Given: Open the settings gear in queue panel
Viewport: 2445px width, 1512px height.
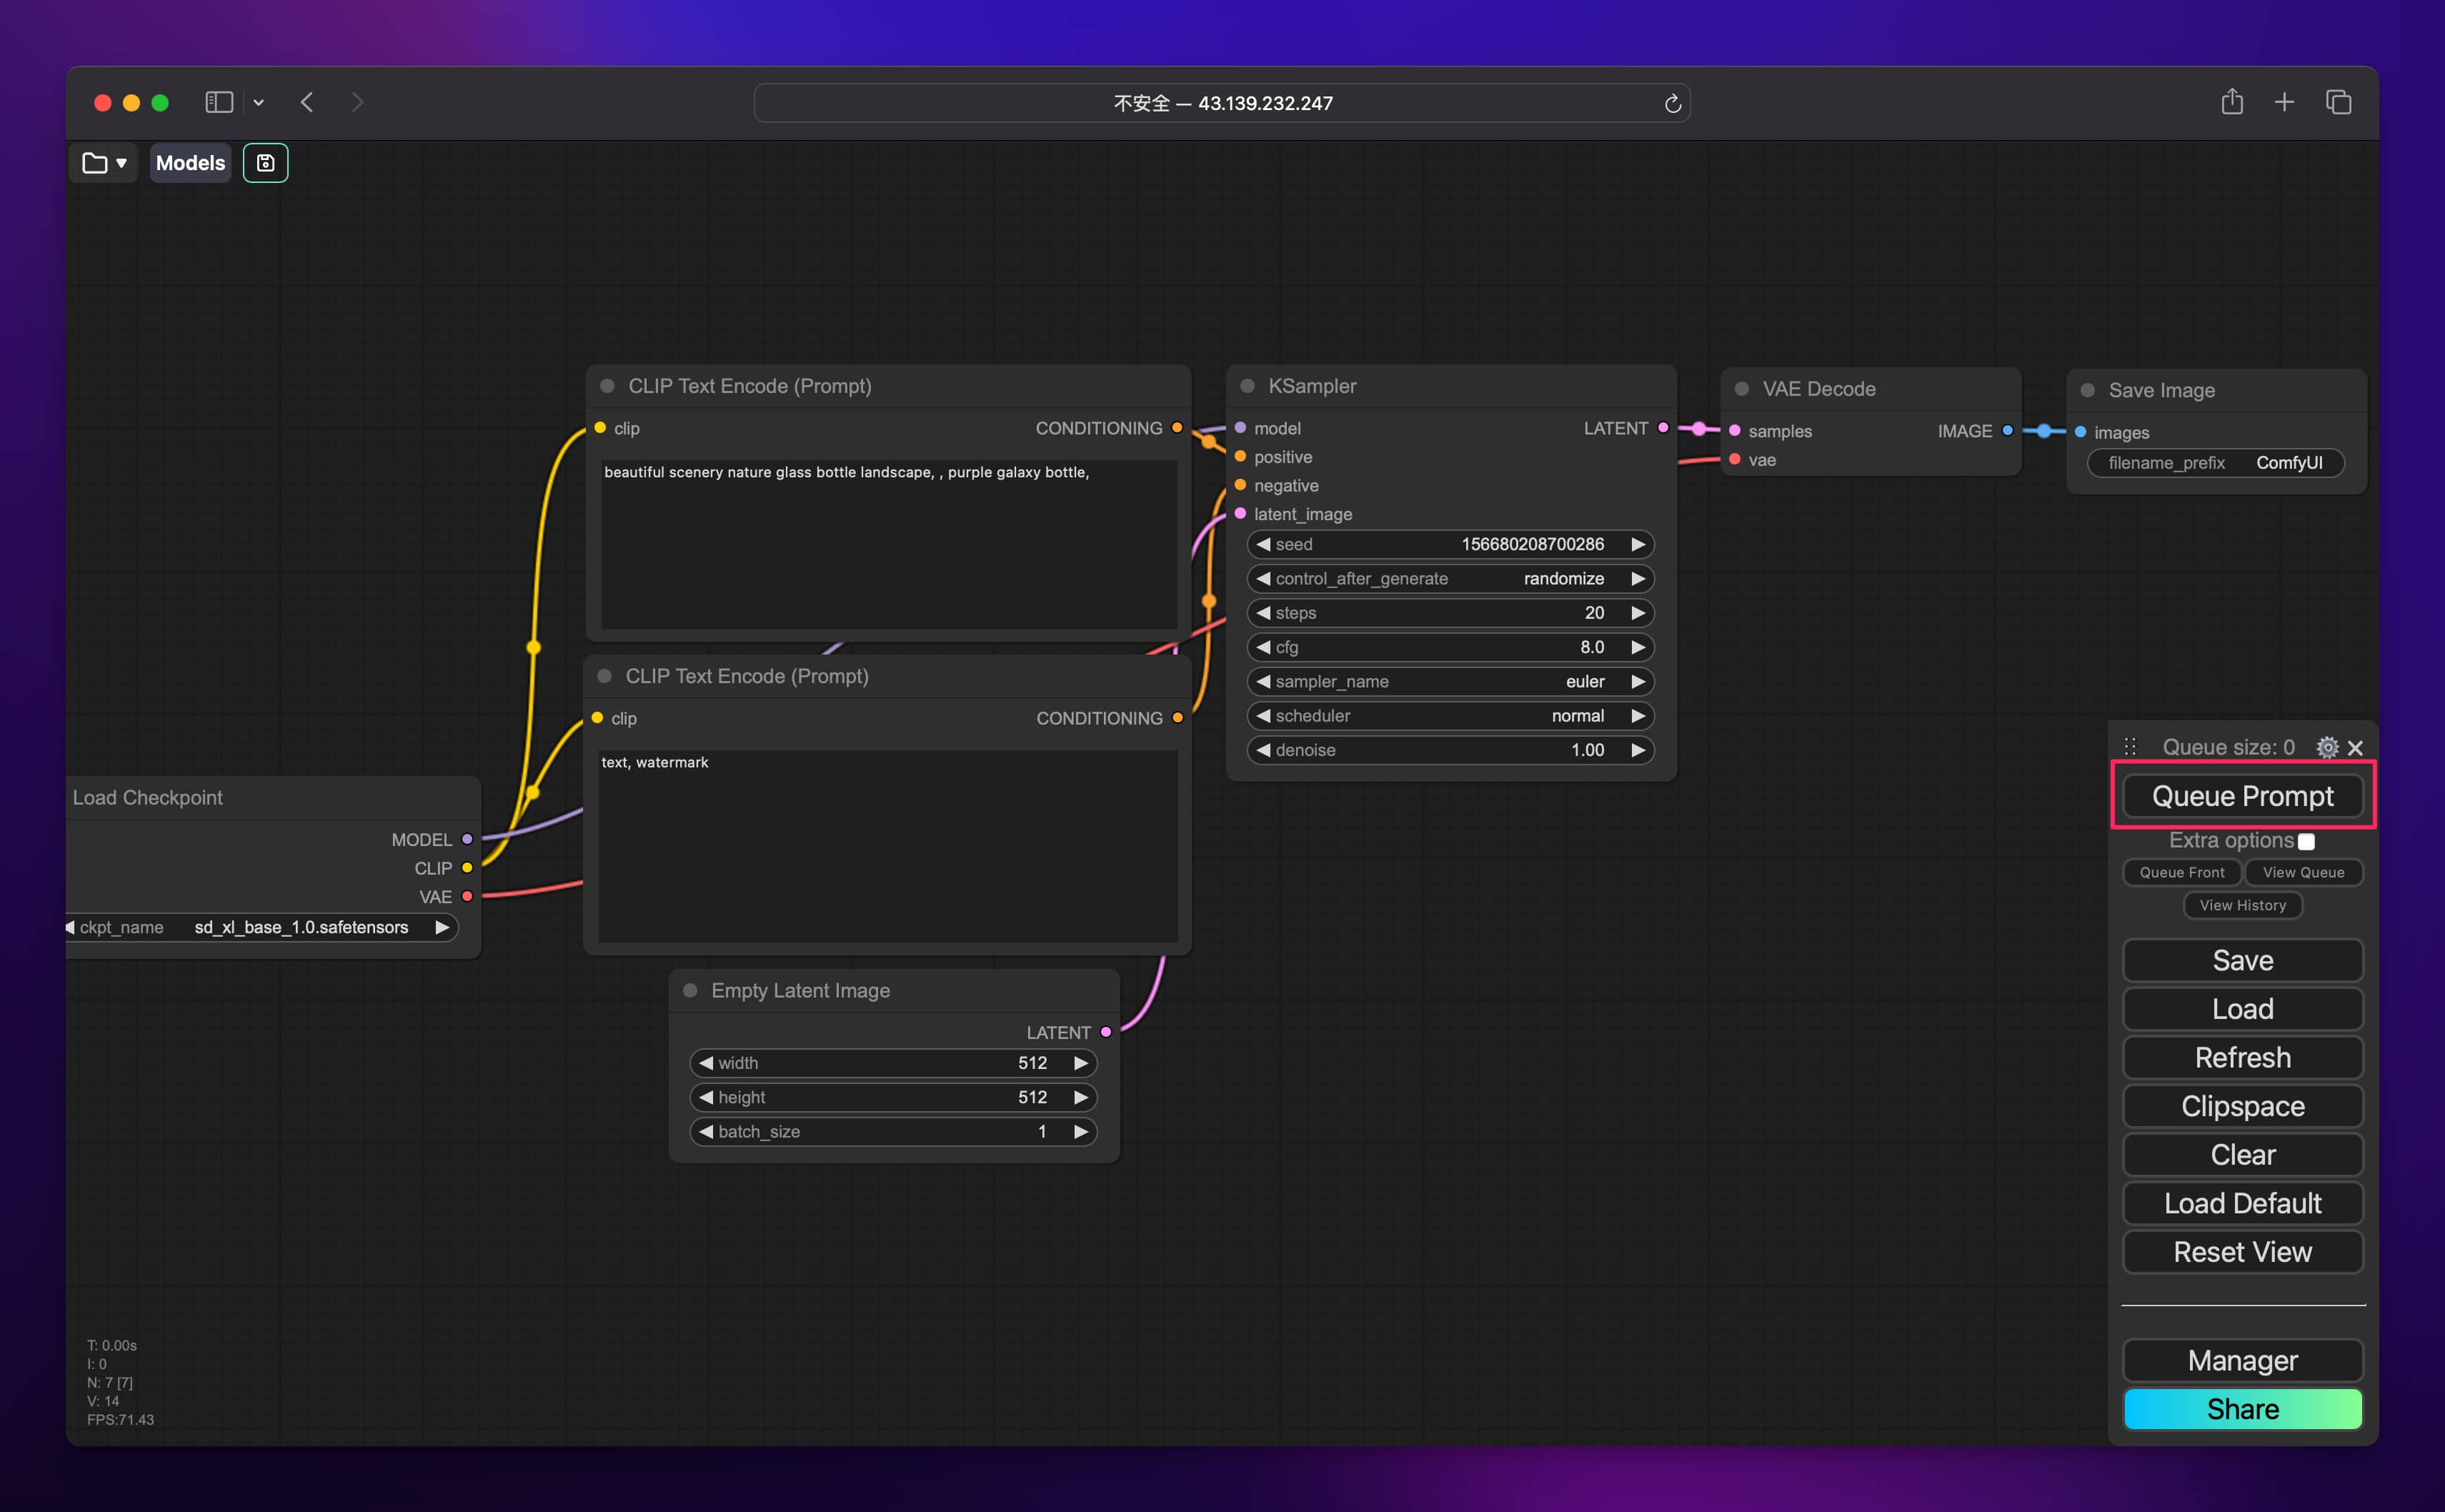Looking at the screenshot, I should 2326,747.
